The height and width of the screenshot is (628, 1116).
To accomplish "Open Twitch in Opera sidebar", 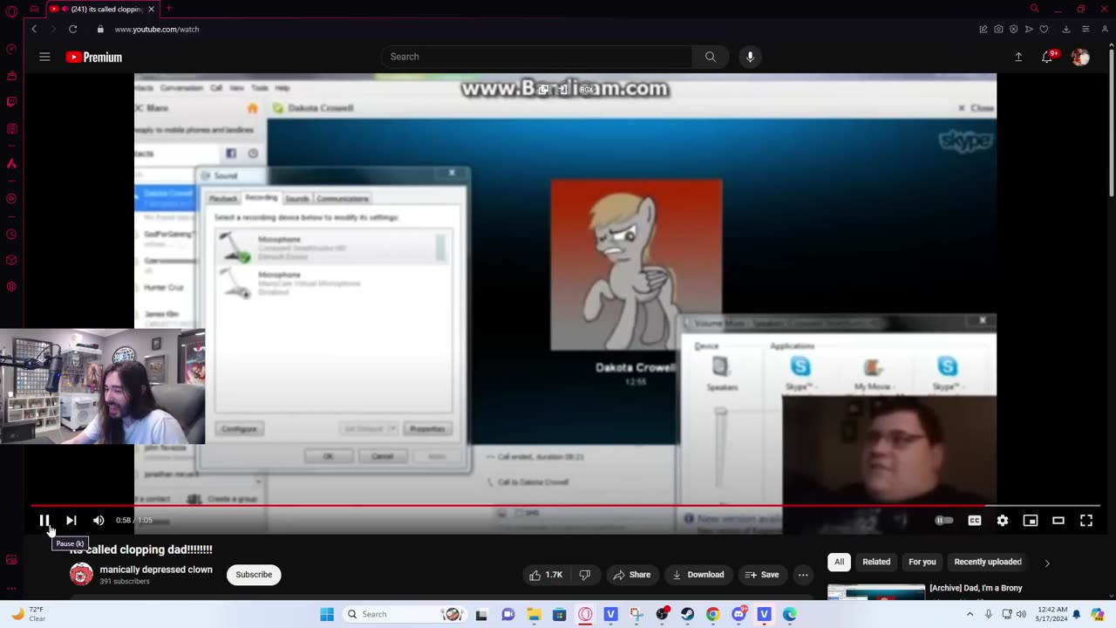I will click(11, 101).
